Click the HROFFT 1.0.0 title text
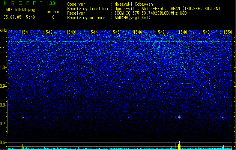The height and width of the screenshot is (150, 236). 29,3
